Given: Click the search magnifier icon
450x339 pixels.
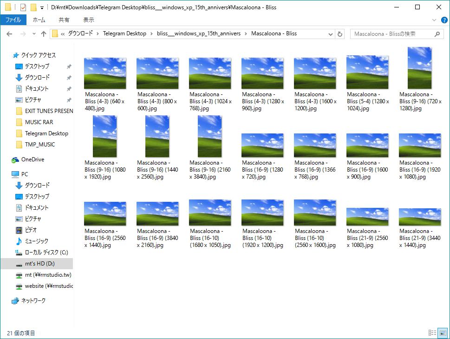Looking at the screenshot, I should point(437,34).
